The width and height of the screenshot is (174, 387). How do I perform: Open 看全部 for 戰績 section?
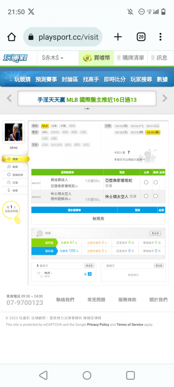click(155, 233)
